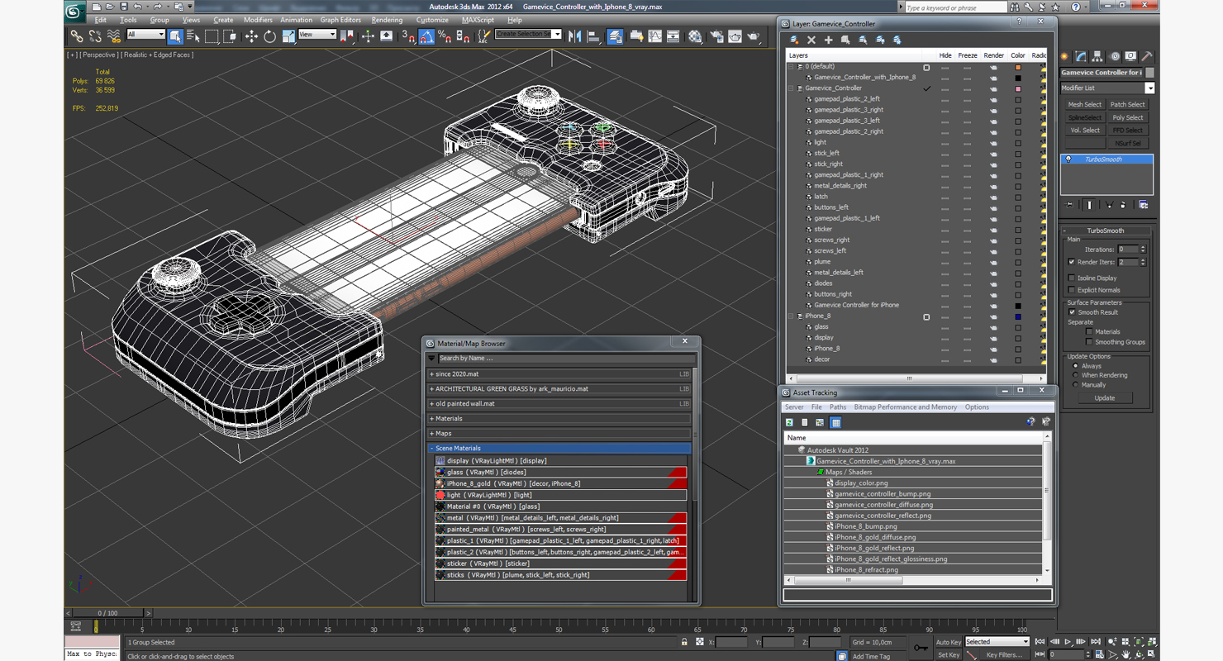Choose the Select and Rotate tool

tap(269, 36)
